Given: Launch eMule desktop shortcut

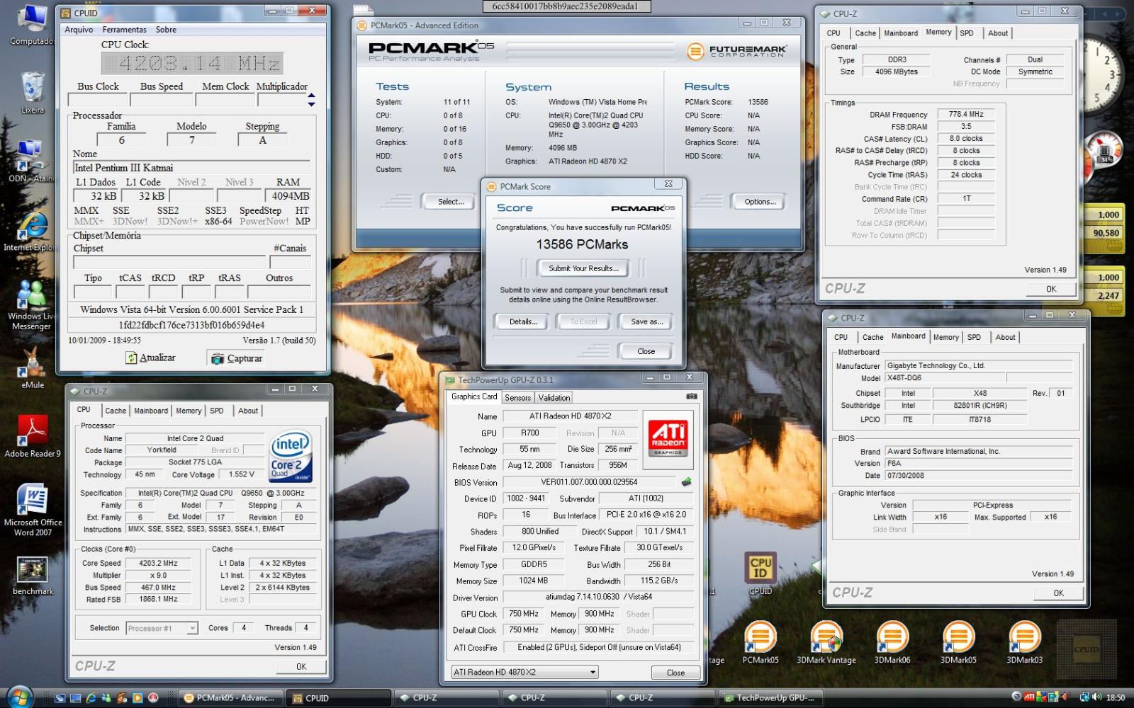Looking at the screenshot, I should (x=33, y=368).
